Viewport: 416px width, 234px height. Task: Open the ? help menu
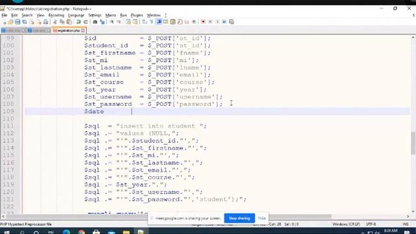[x=166, y=15]
